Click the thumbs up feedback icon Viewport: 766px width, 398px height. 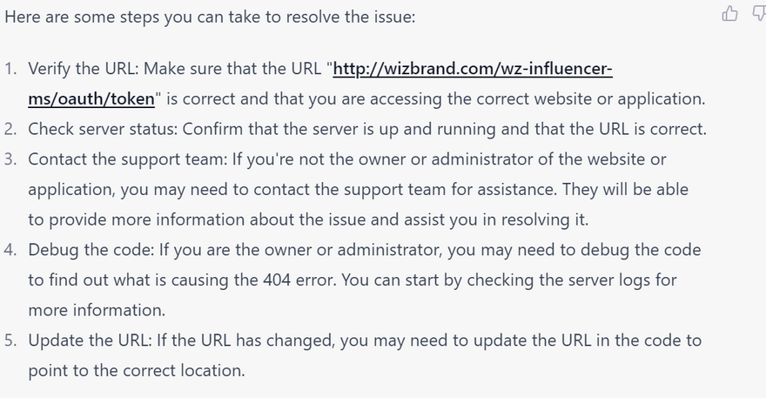(729, 13)
